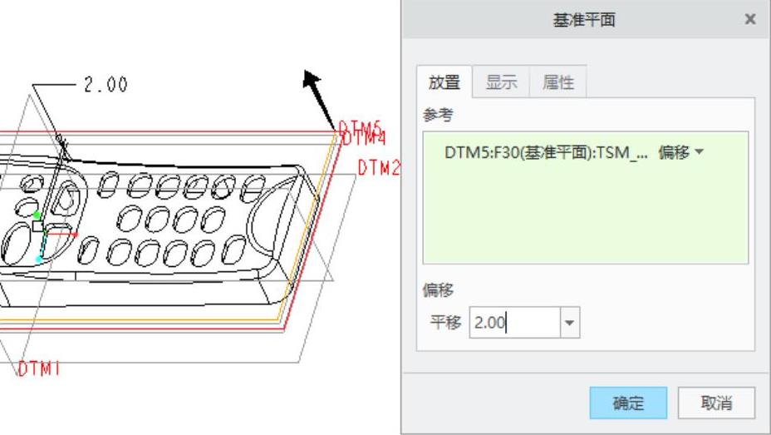Screen dimensions: 771x435
Task: Expand the 平移 value dropdown arrow
Action: click(x=570, y=323)
